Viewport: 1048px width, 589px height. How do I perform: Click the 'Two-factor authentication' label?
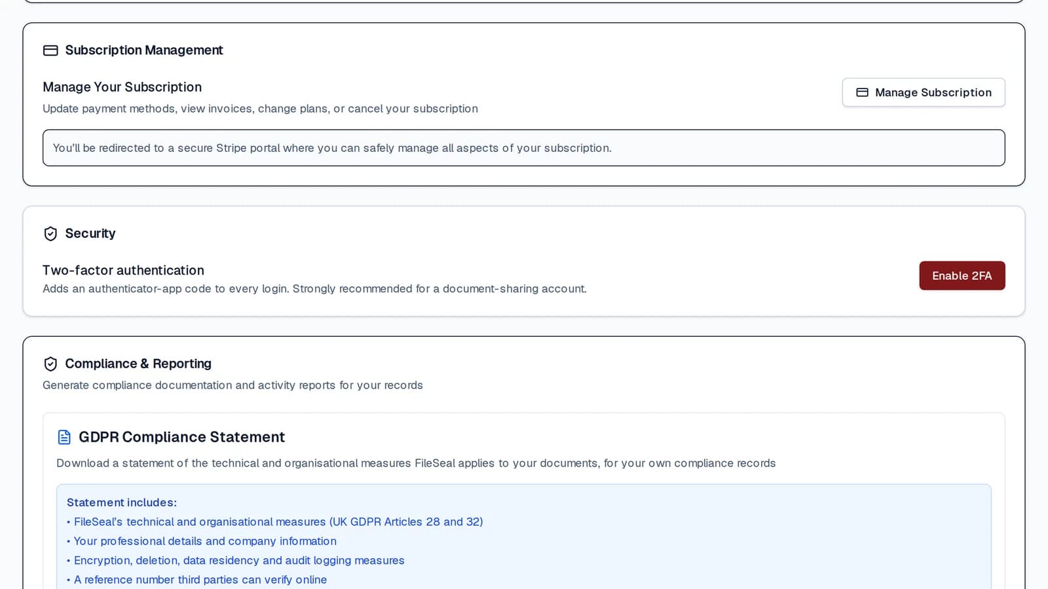123,271
